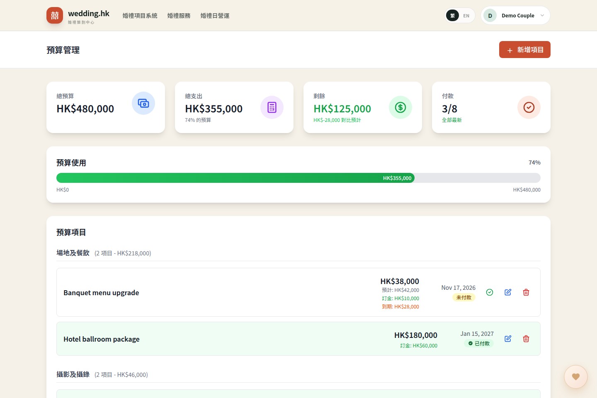
Task: Expand the Demo Couple account dropdown
Action: pos(515,15)
